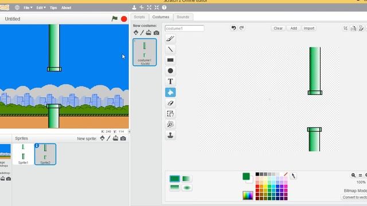Choose new sprite from library
367x206 pixels.
point(102,138)
